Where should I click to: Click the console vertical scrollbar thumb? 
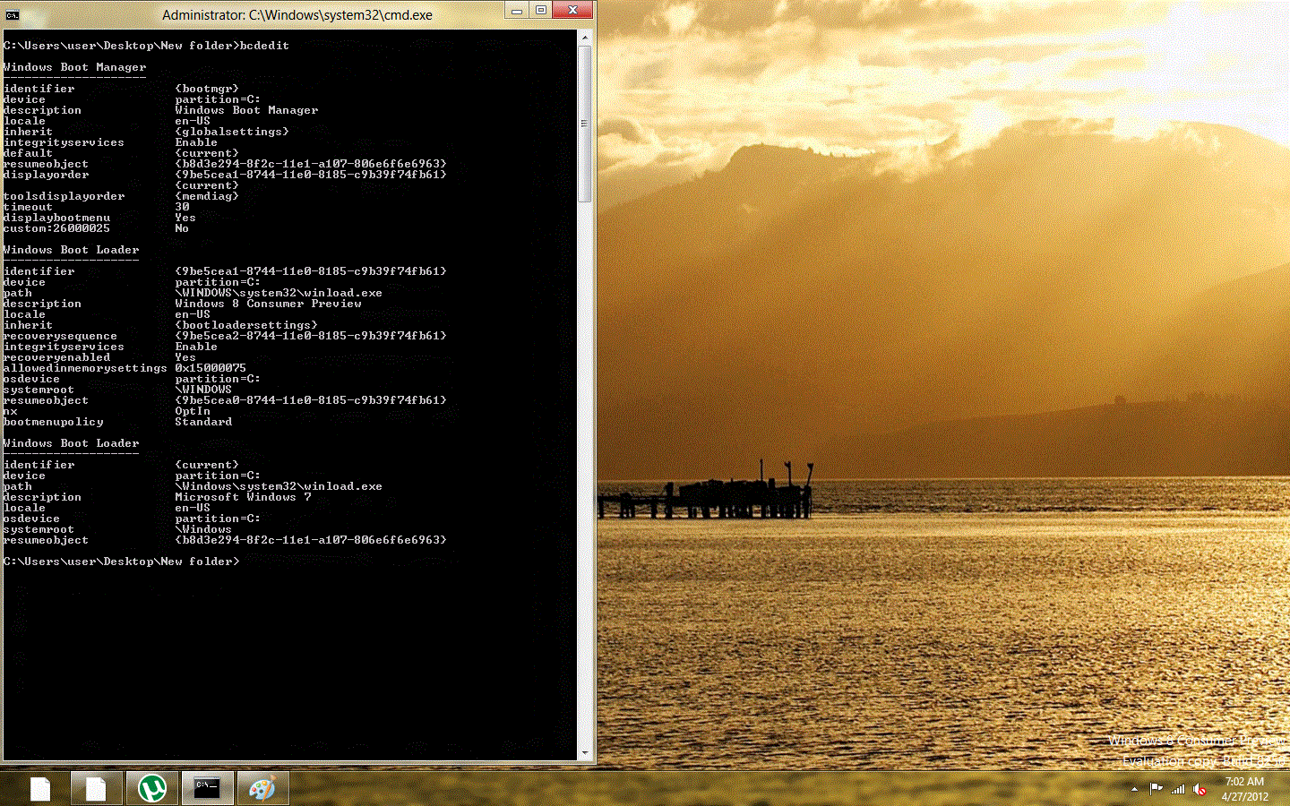(585, 124)
